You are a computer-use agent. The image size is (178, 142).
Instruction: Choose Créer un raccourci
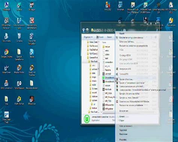click(126, 126)
